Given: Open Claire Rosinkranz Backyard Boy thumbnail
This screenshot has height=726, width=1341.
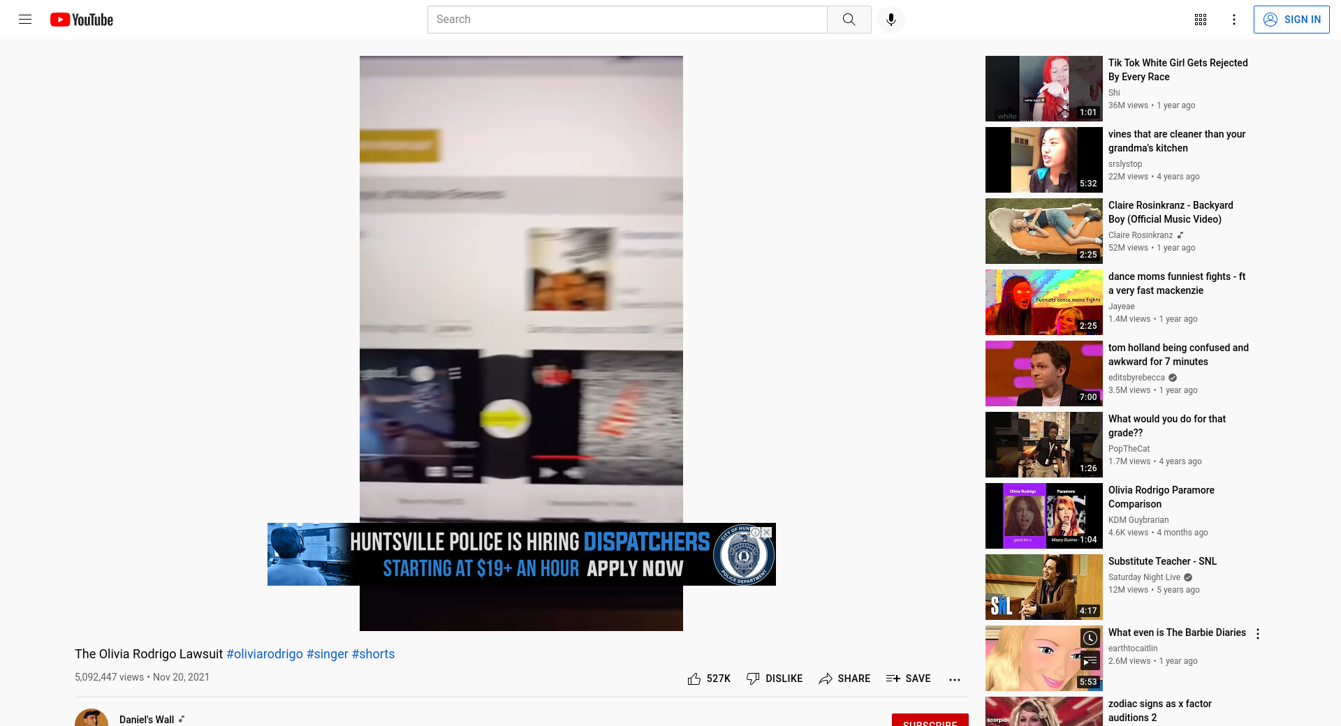Looking at the screenshot, I should coord(1044,231).
